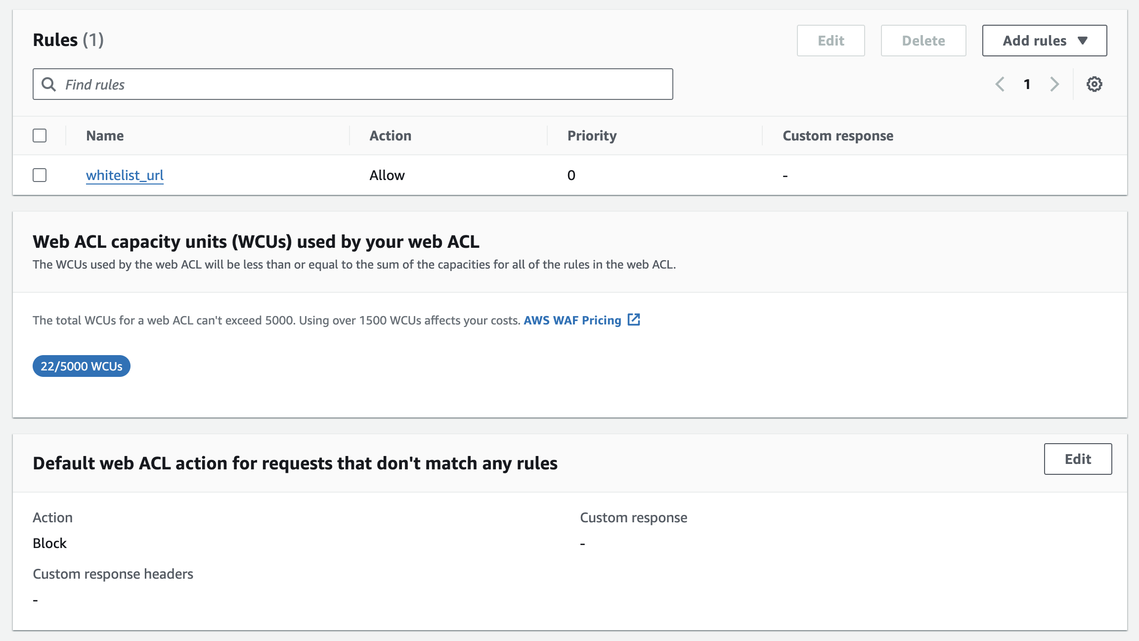Click the Edit button in Rules panel
The width and height of the screenshot is (1139, 641).
coord(831,41)
